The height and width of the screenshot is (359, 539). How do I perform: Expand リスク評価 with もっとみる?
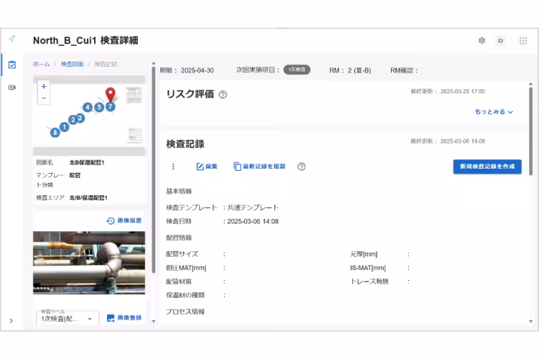(x=494, y=112)
